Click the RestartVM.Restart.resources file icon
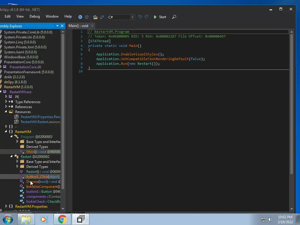The width and height of the screenshot is (300, 225). [16, 122]
